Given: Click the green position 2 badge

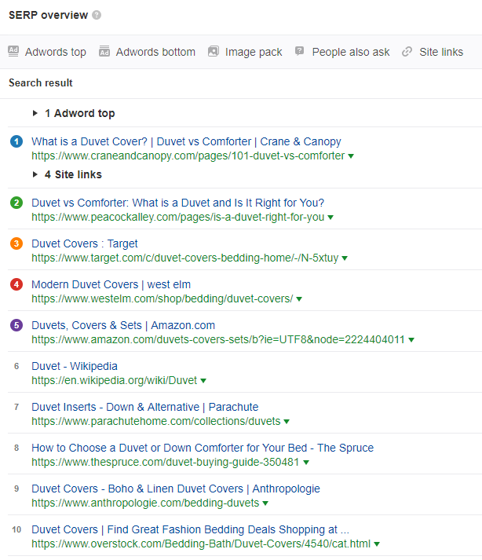Looking at the screenshot, I should click(16, 203).
